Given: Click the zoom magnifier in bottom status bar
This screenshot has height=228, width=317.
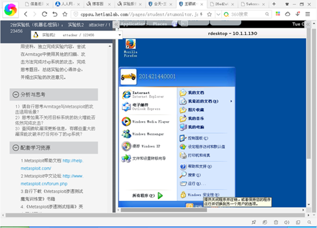Looking at the screenshot, I should pos(309,222).
